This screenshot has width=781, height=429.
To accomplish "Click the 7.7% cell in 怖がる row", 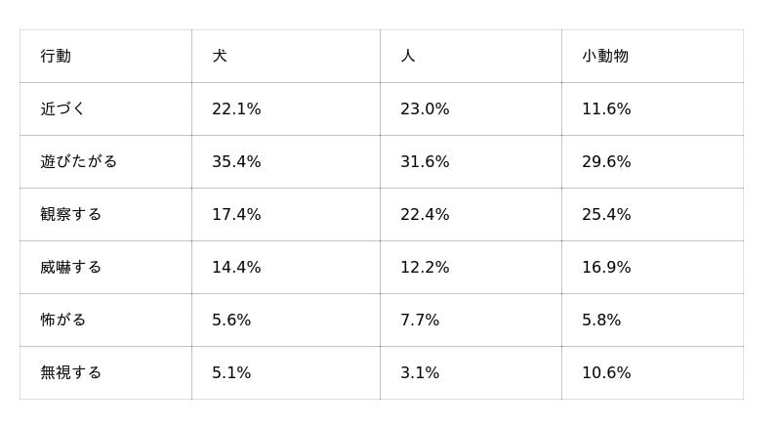I will tap(420, 321).
